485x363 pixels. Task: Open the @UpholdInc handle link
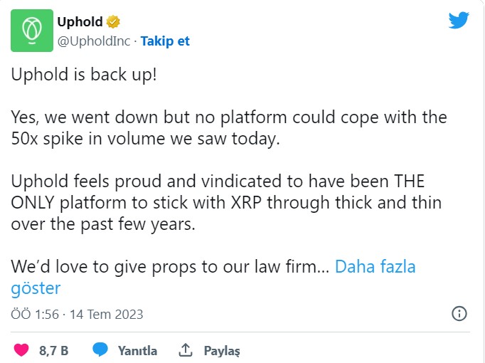[x=94, y=41]
